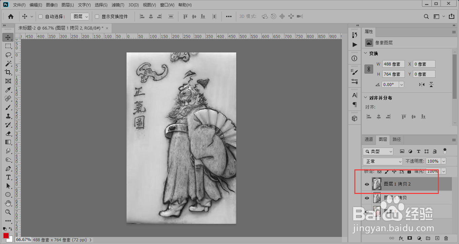This screenshot has height=244, width=459.
Task: Open the 图像(I) menu
Action: point(52,5)
